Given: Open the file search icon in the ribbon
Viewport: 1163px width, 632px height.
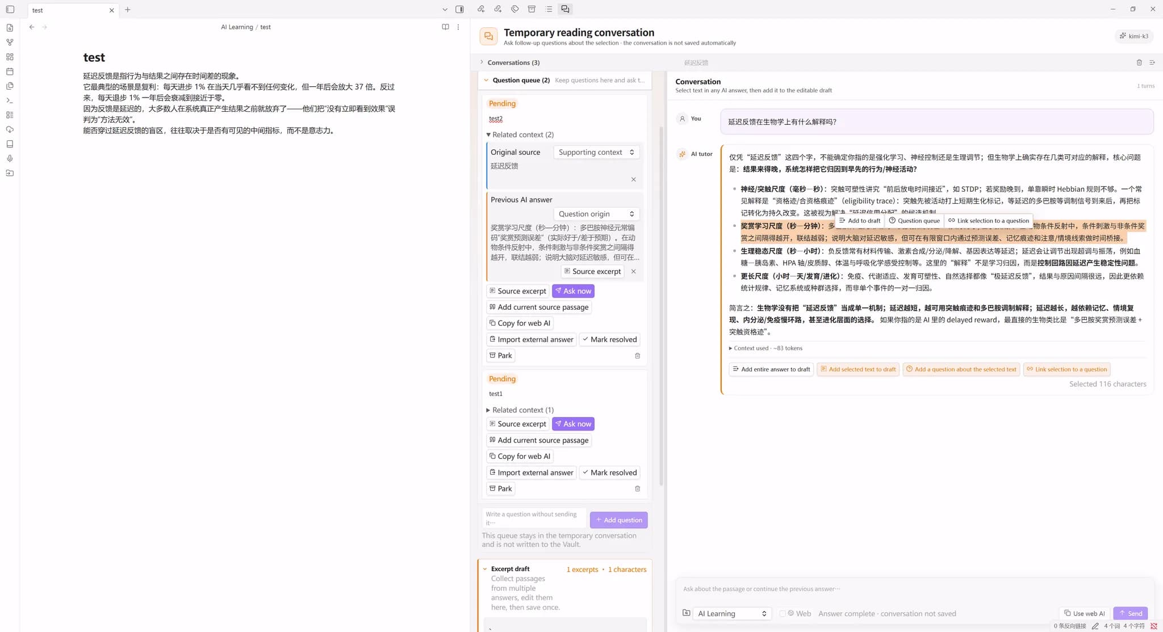Looking at the screenshot, I should pos(10,28).
